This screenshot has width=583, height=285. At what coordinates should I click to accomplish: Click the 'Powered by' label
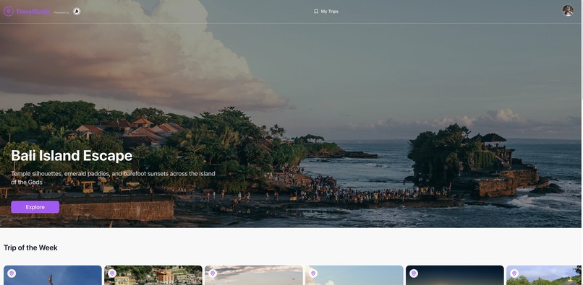click(x=61, y=12)
